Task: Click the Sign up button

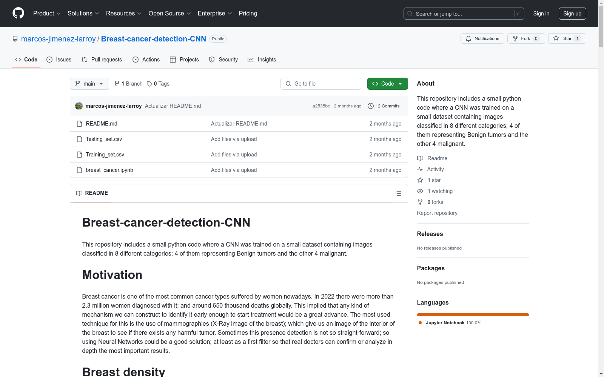Action: 572,14
